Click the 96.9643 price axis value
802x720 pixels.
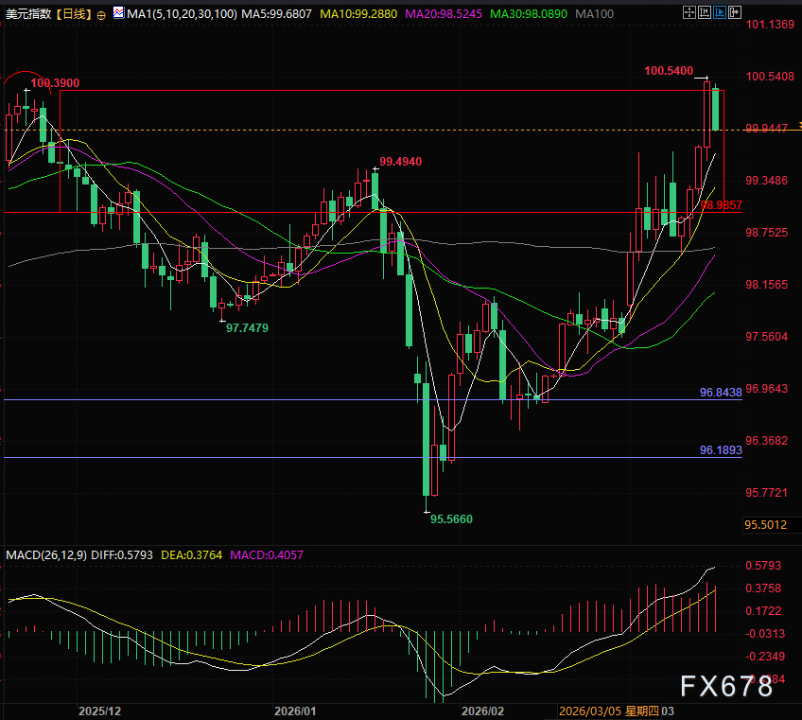click(767, 389)
